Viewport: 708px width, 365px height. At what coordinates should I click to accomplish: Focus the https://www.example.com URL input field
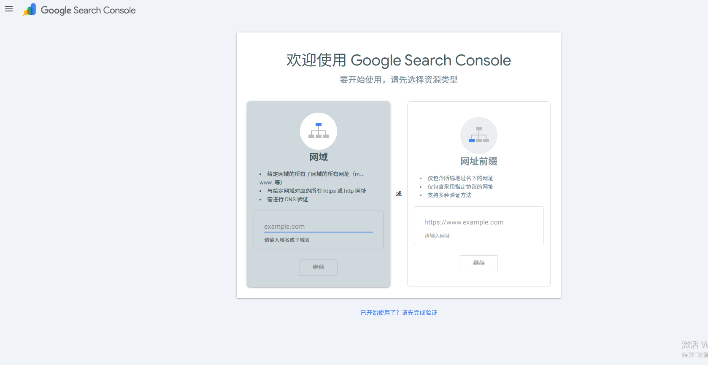479,222
